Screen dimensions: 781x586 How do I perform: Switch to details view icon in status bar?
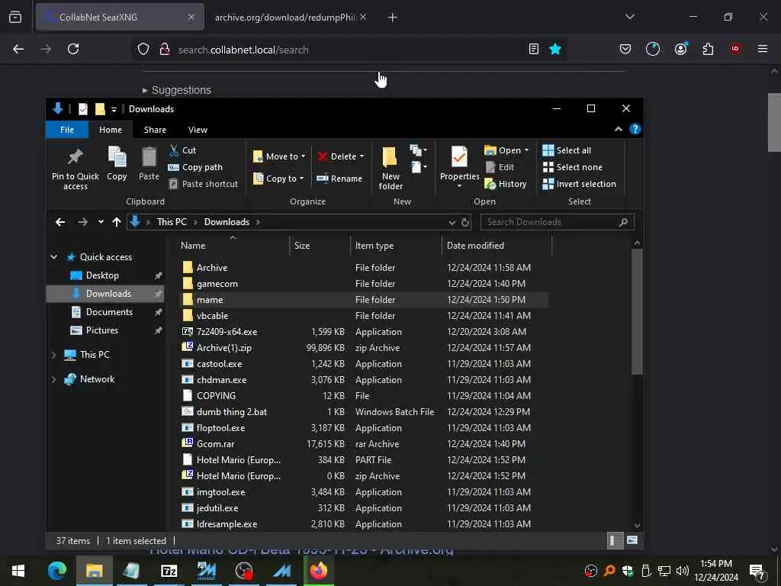click(615, 541)
